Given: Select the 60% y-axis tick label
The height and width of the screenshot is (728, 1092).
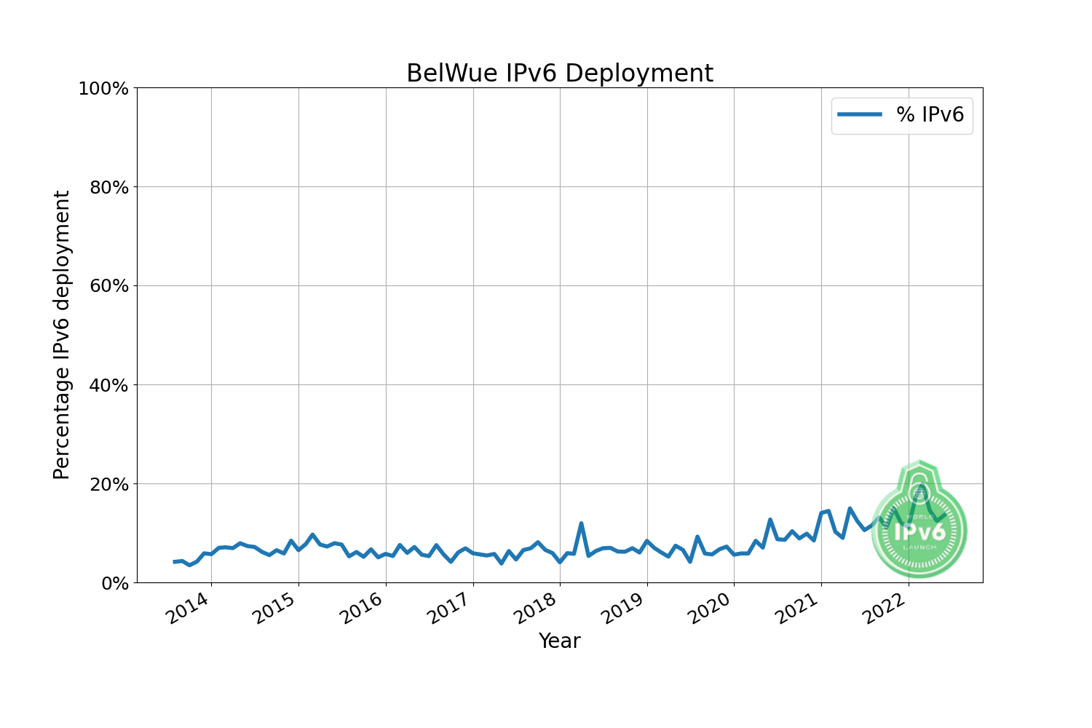Looking at the screenshot, I should pyautogui.click(x=108, y=286).
